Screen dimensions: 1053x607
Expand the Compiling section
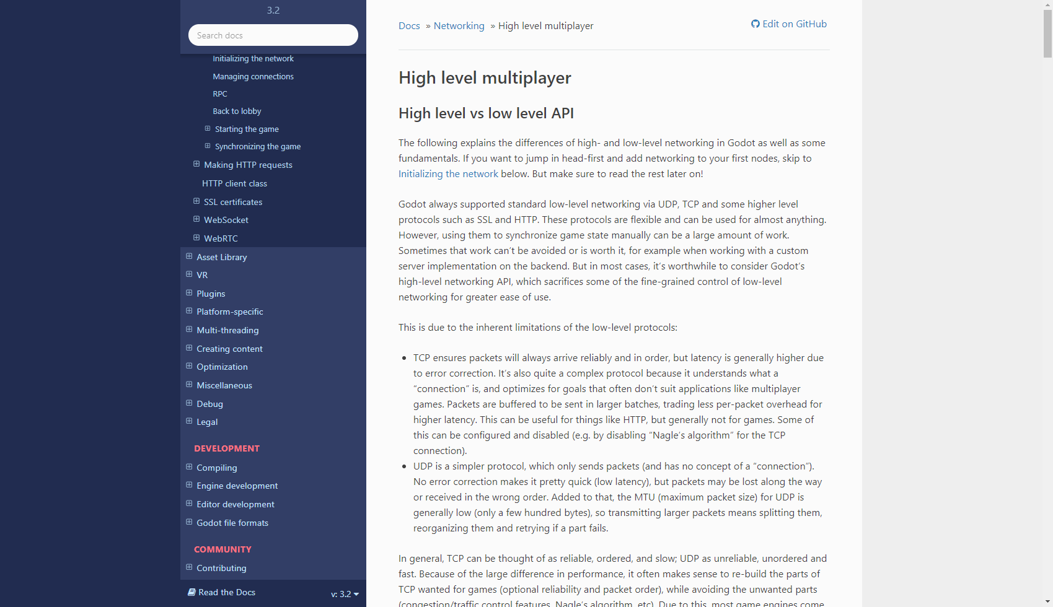188,466
